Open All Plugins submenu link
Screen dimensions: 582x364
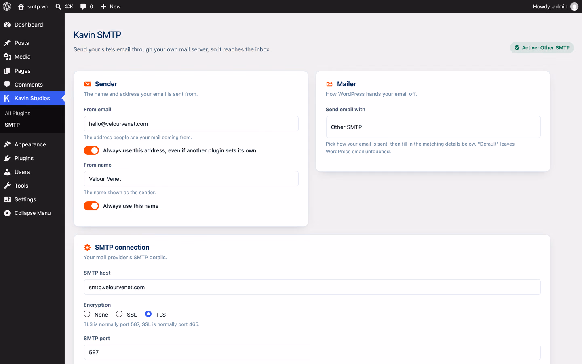[17, 113]
